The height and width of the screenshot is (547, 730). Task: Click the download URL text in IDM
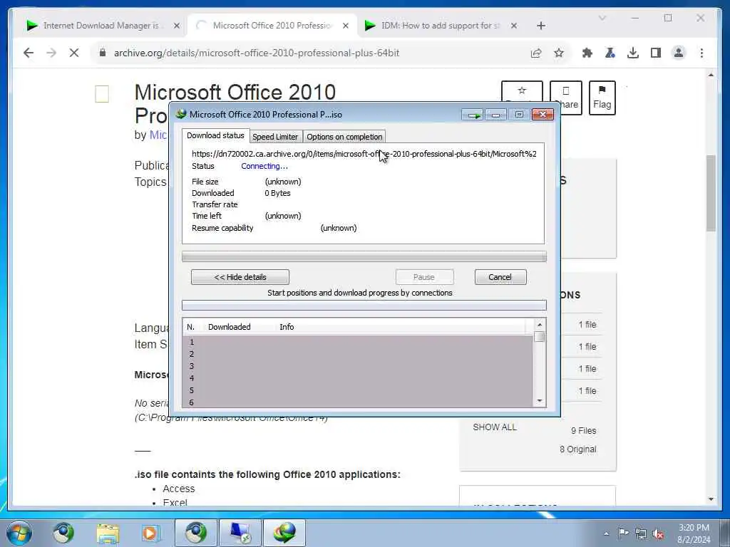pos(364,154)
